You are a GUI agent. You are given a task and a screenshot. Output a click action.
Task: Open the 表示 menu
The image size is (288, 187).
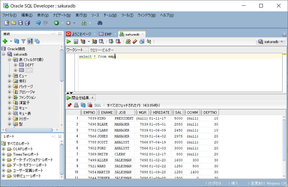point(43,15)
